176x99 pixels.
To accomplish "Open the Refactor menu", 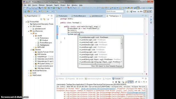I will [x=42, y=5].
